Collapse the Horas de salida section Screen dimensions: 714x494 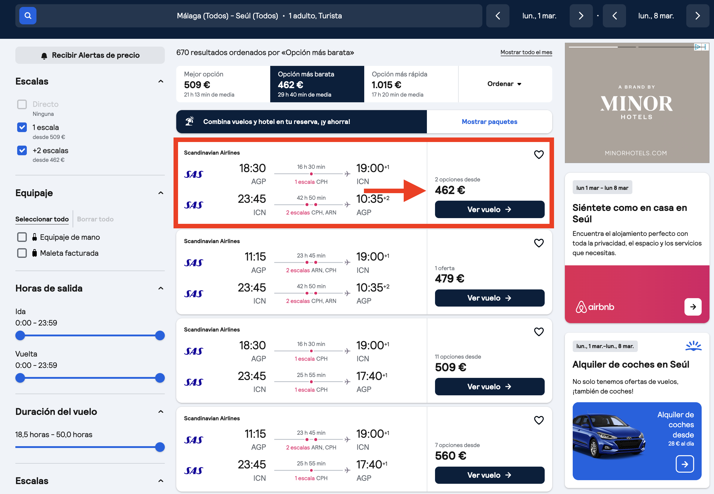tap(161, 288)
